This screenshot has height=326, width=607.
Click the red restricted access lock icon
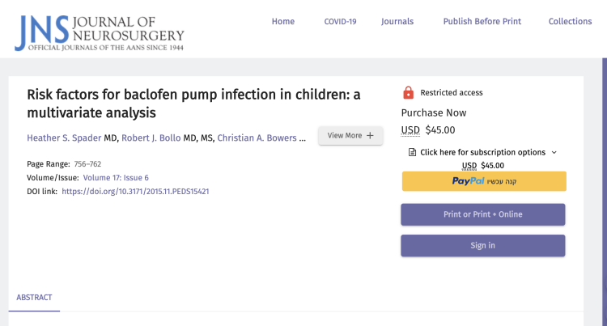click(x=408, y=92)
